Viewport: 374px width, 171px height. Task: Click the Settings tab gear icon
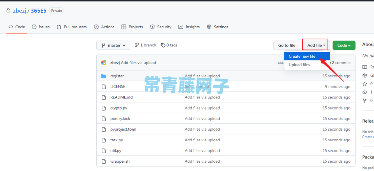point(209,27)
